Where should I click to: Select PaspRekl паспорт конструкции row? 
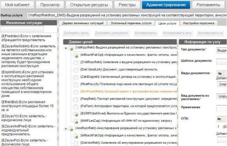(x=128, y=99)
